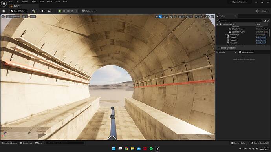The height and width of the screenshot is (152, 271).
Task: Open the Platforms dropdown
Action: click(88, 11)
